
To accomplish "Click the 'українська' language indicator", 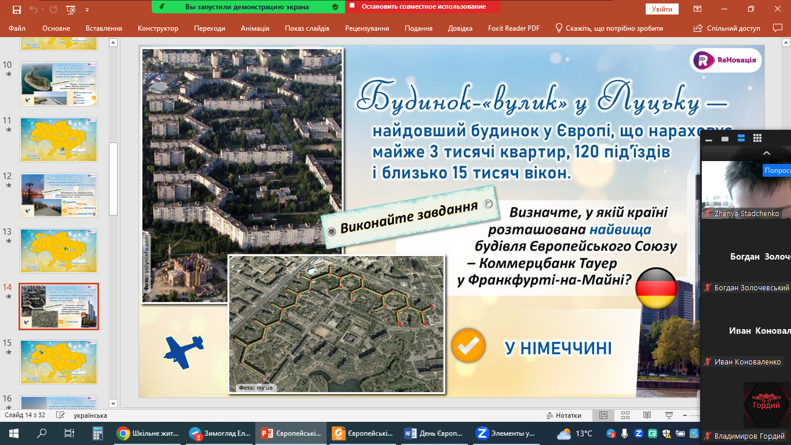I will pos(90,415).
